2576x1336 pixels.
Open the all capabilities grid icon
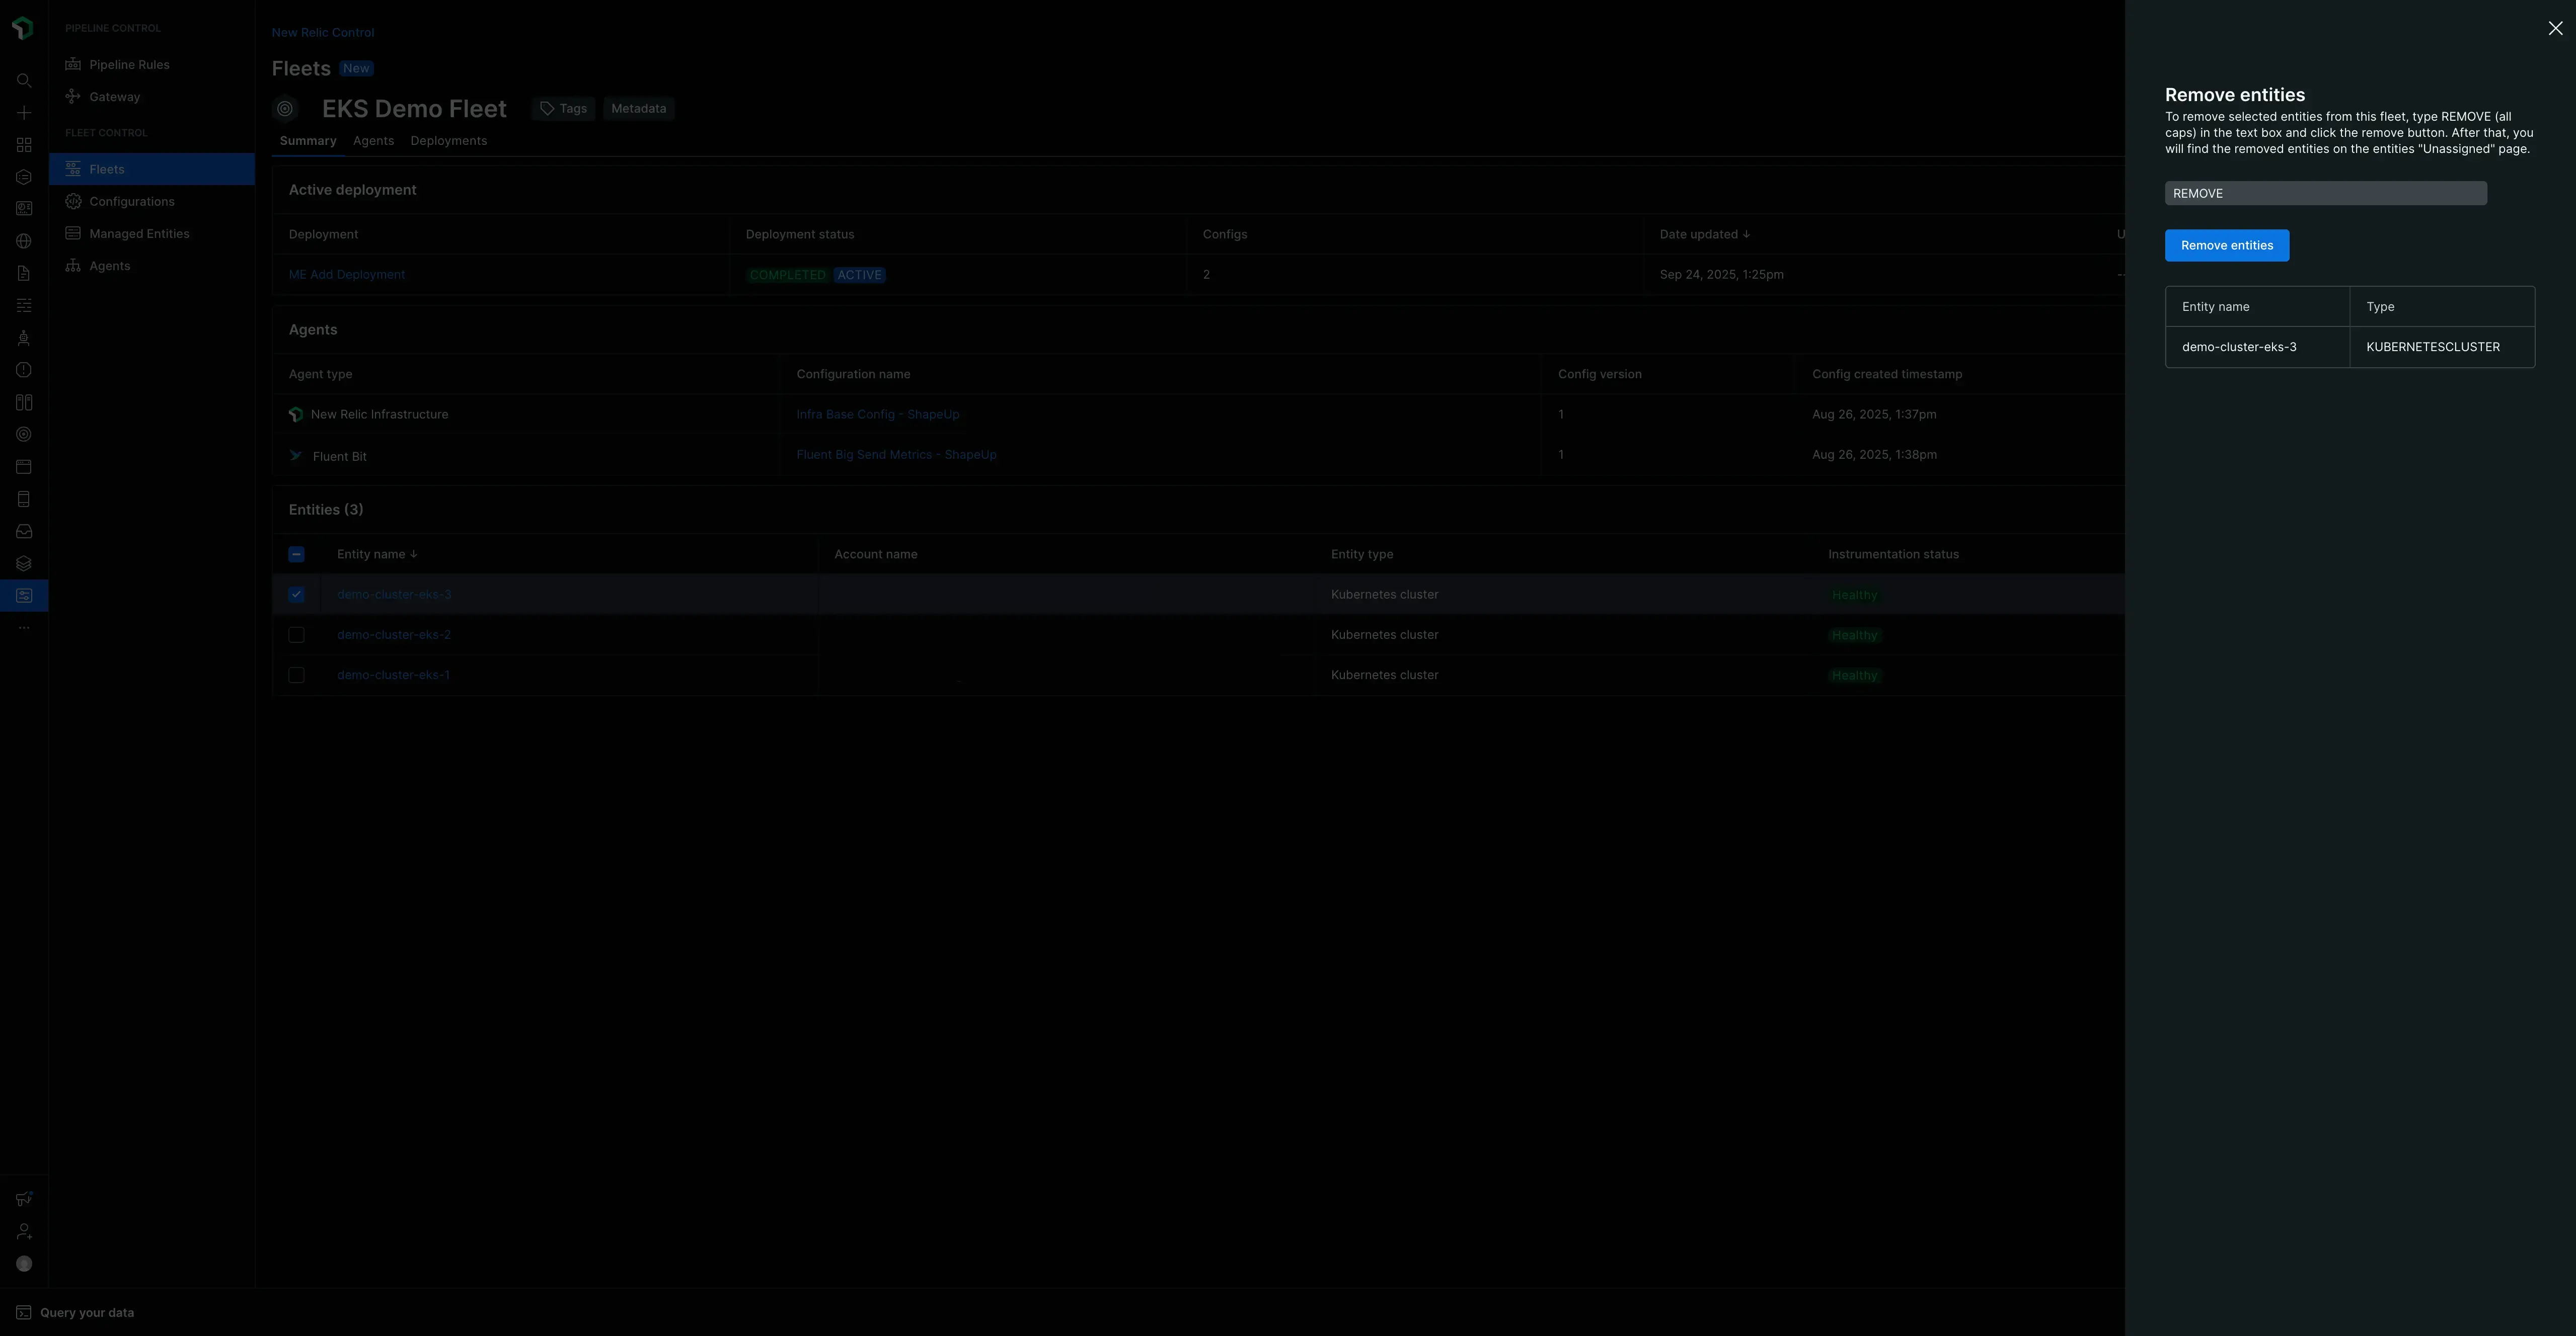click(23, 145)
